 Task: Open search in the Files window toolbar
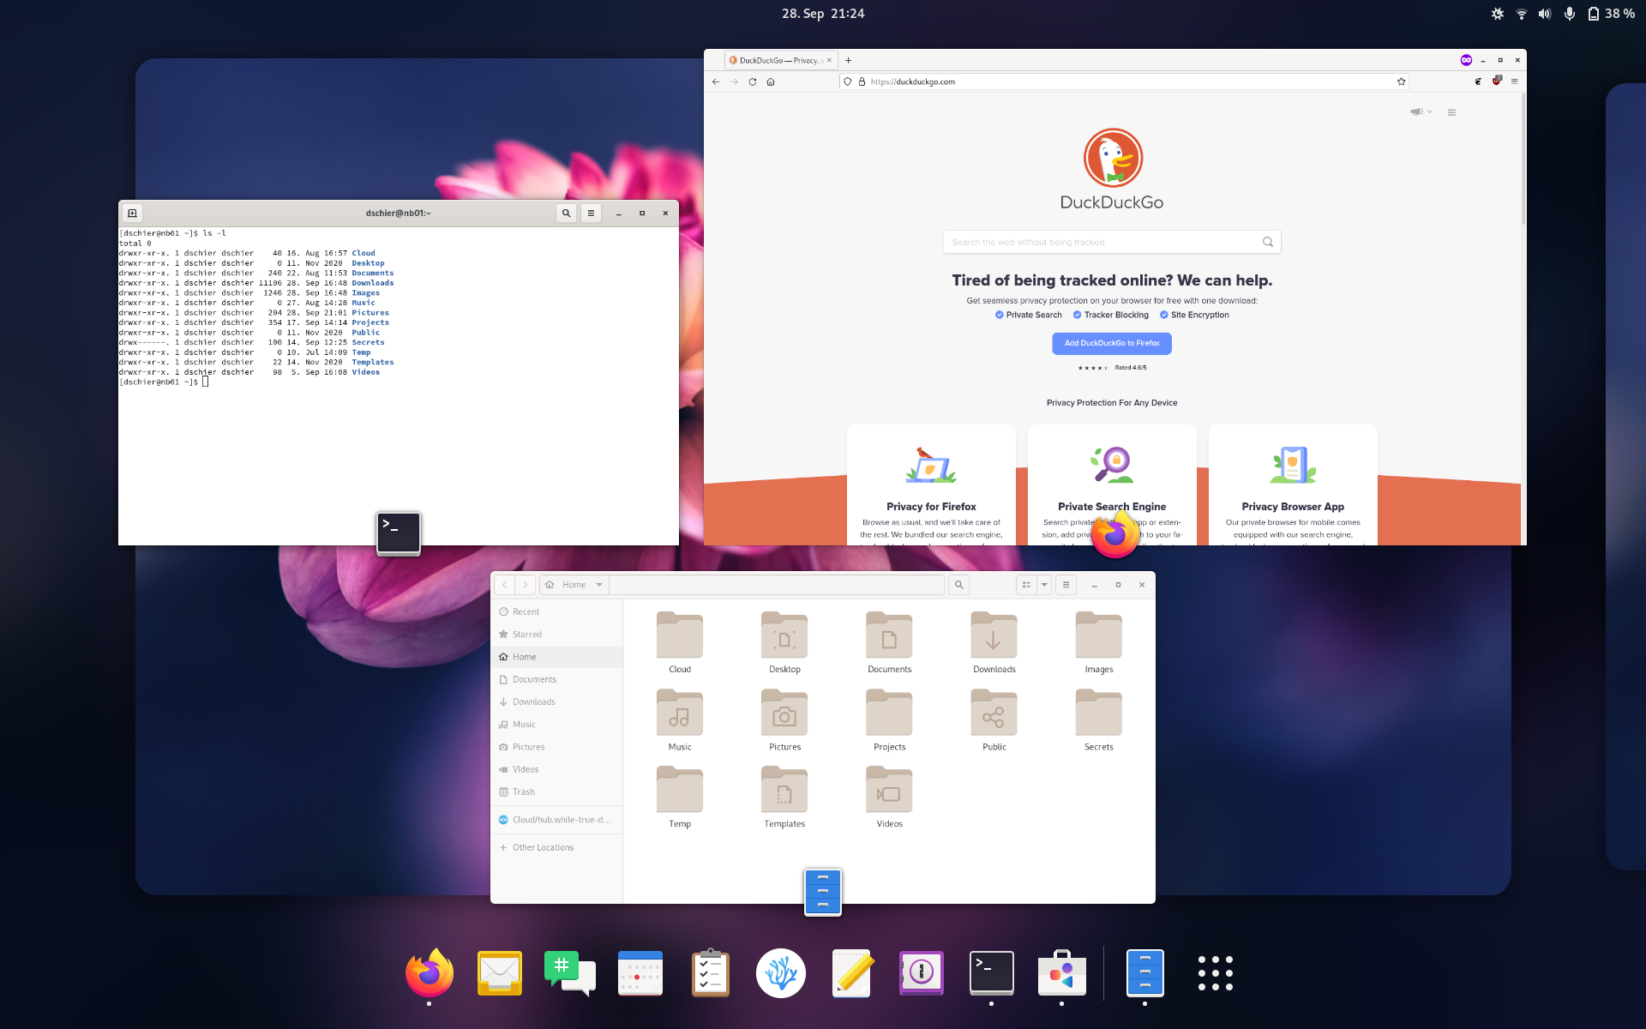click(x=958, y=584)
